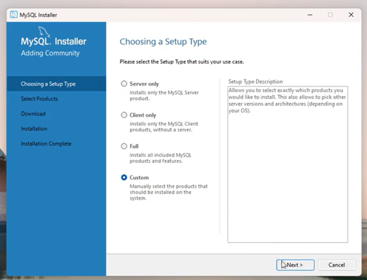
Task: Click the 'Setup Type Description' label
Action: pyautogui.click(x=255, y=81)
